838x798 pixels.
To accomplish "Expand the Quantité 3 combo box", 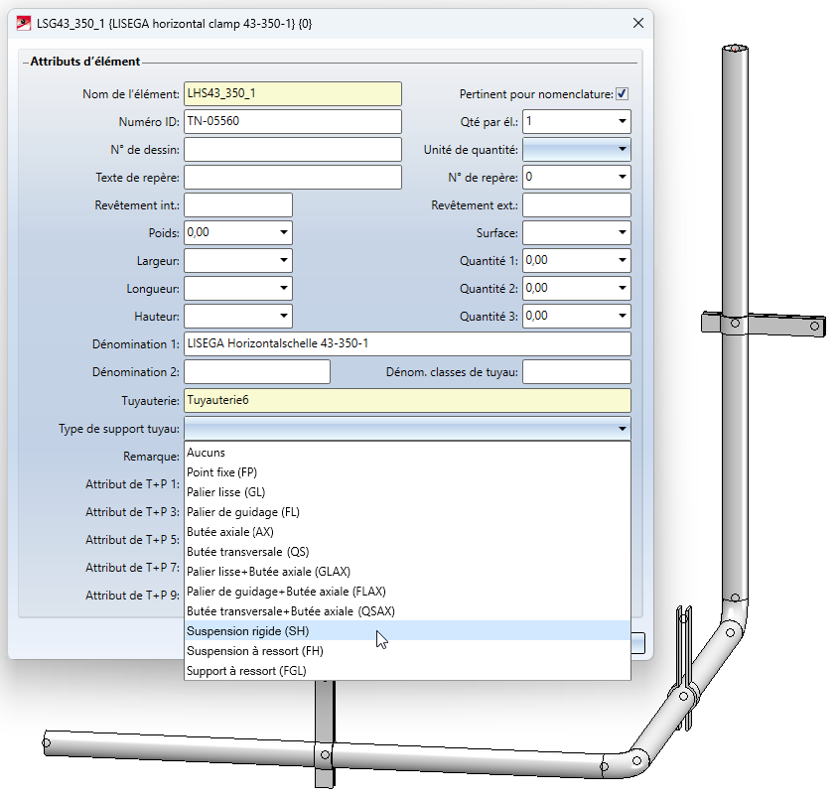I will pyautogui.click(x=623, y=316).
